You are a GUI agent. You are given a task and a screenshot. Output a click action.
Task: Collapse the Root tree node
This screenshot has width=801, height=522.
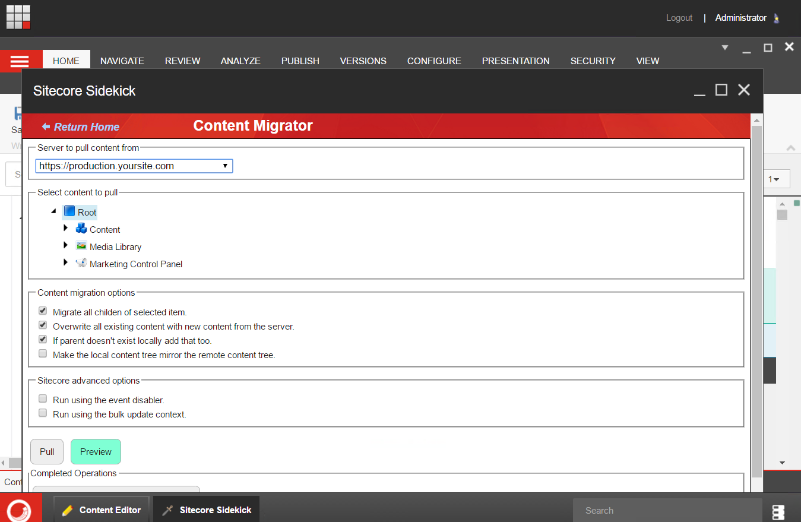tap(54, 211)
